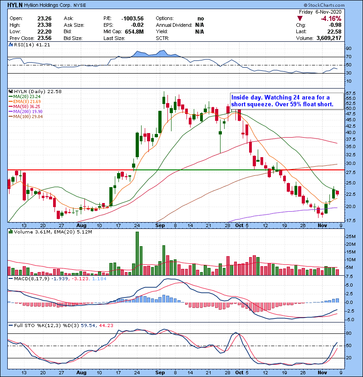The height and width of the screenshot is (377, 363).
Task: Click the MACD(8,17,9) indicator label
Action: click(x=32, y=278)
